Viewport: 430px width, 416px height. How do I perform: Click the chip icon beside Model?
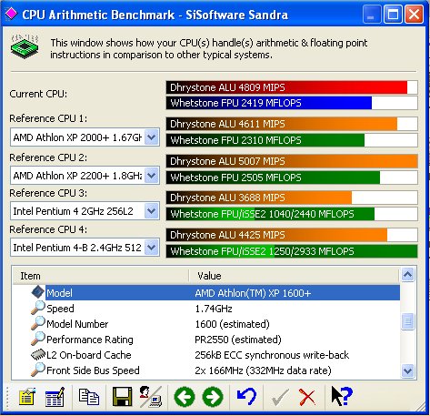tap(38, 292)
